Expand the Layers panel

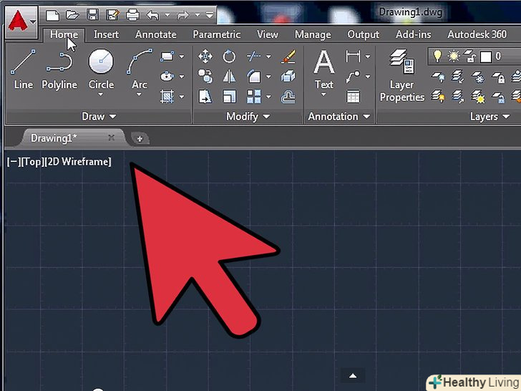tap(490, 116)
